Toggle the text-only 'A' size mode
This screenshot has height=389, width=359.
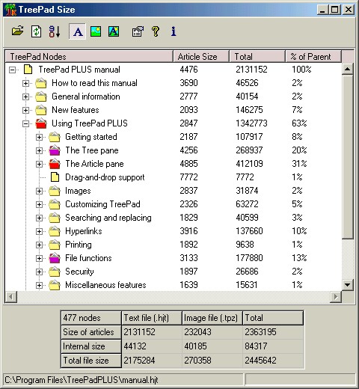point(78,31)
